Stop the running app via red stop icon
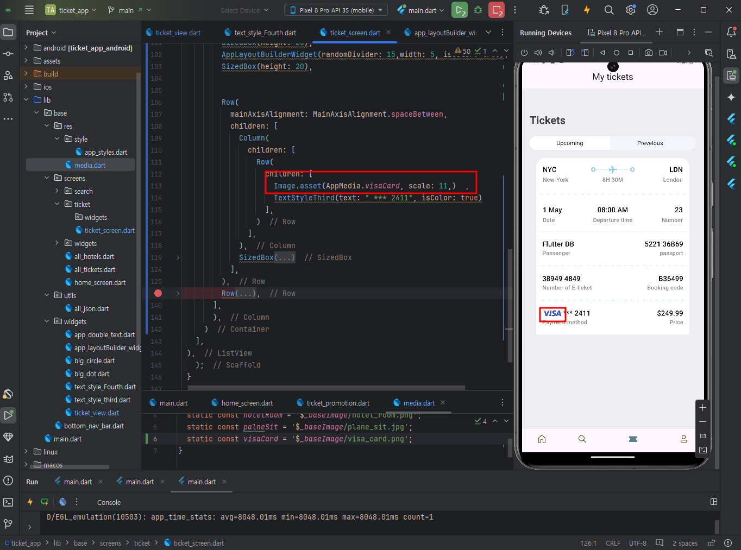 pyautogui.click(x=497, y=10)
